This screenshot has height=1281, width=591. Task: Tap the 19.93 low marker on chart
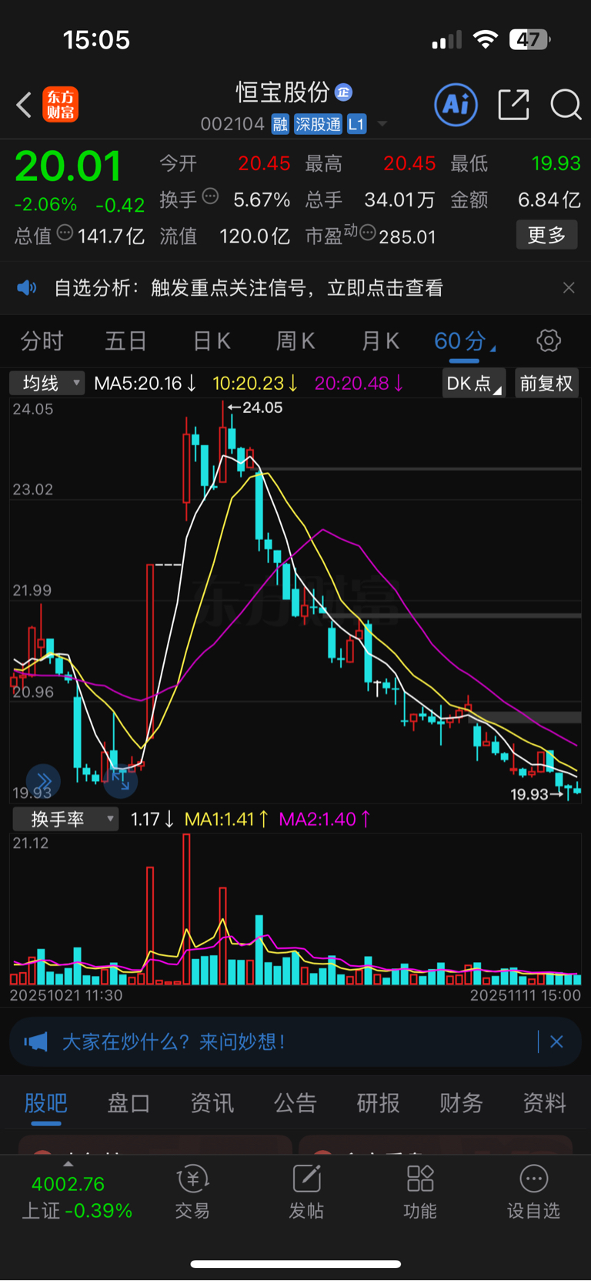pyautogui.click(x=536, y=794)
